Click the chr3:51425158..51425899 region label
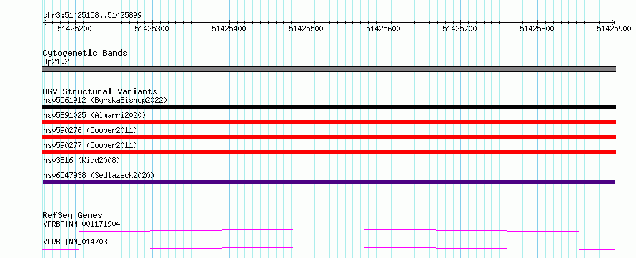 click(92, 16)
